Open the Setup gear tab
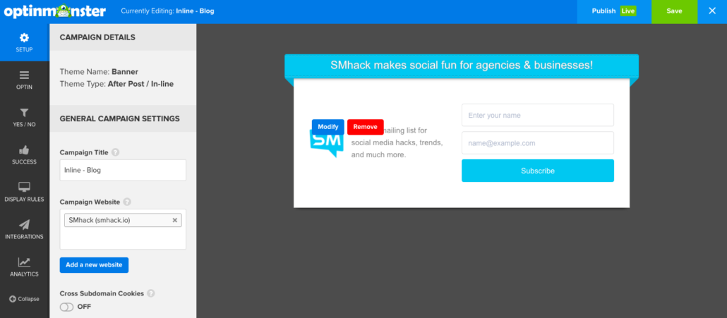727x318 pixels. click(24, 42)
